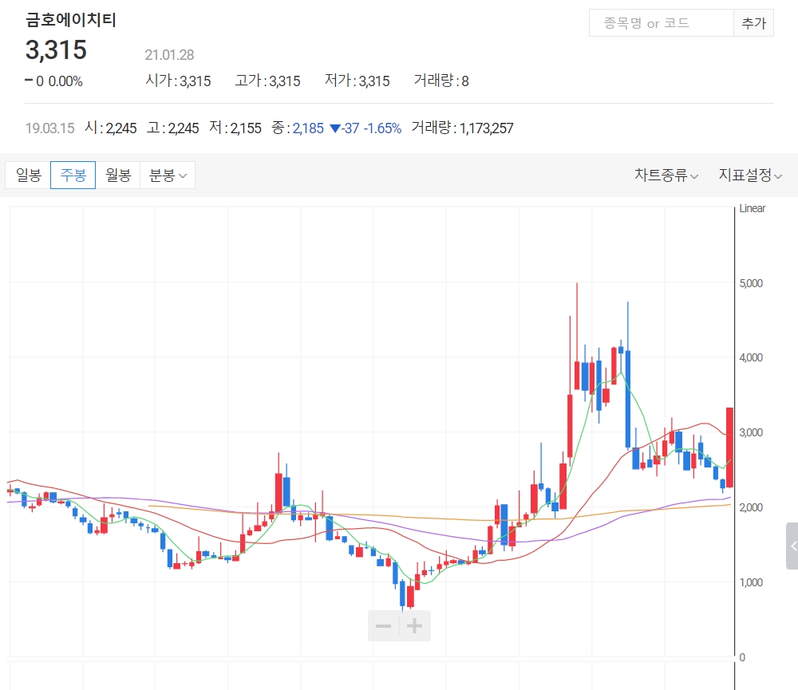
Task: Open the 지표설정 indicator settings menu
Action: tap(750, 175)
